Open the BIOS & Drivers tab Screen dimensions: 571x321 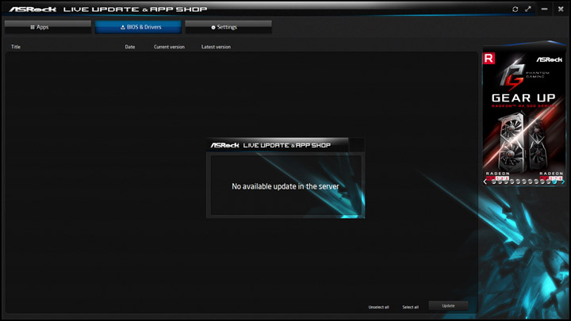point(138,27)
